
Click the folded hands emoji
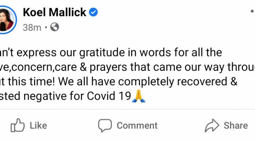138,96
